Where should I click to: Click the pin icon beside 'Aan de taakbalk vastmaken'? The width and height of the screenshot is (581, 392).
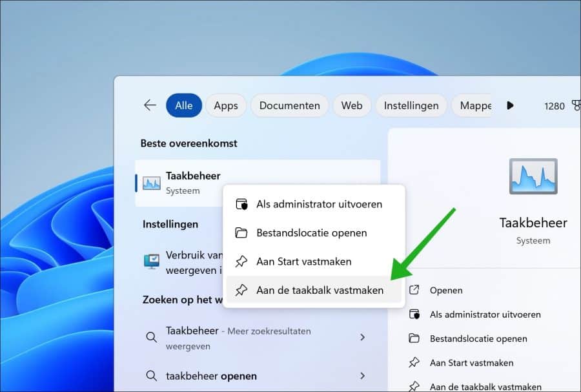[242, 291]
